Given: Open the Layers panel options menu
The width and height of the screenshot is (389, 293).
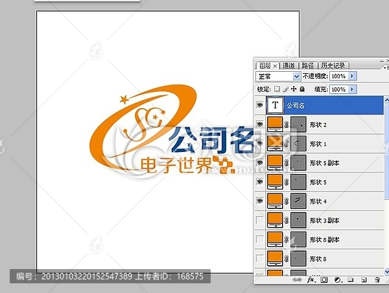Looking at the screenshot, I should [x=386, y=67].
